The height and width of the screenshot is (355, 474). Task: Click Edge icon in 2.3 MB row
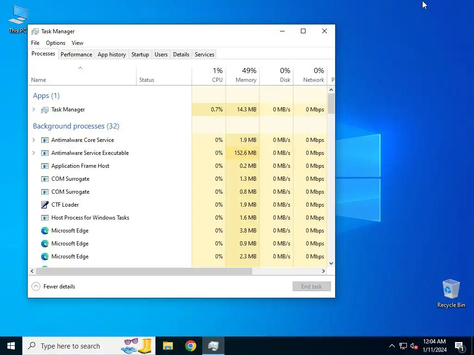tap(45, 257)
